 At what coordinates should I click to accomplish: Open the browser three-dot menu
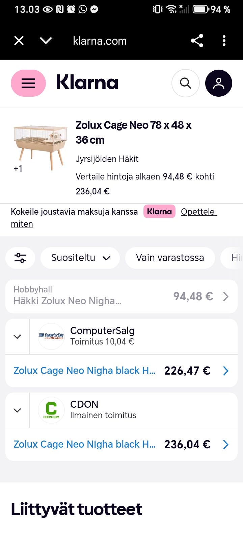(x=224, y=41)
